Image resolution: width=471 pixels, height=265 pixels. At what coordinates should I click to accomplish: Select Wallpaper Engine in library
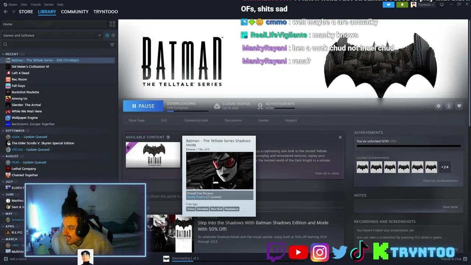(25, 118)
